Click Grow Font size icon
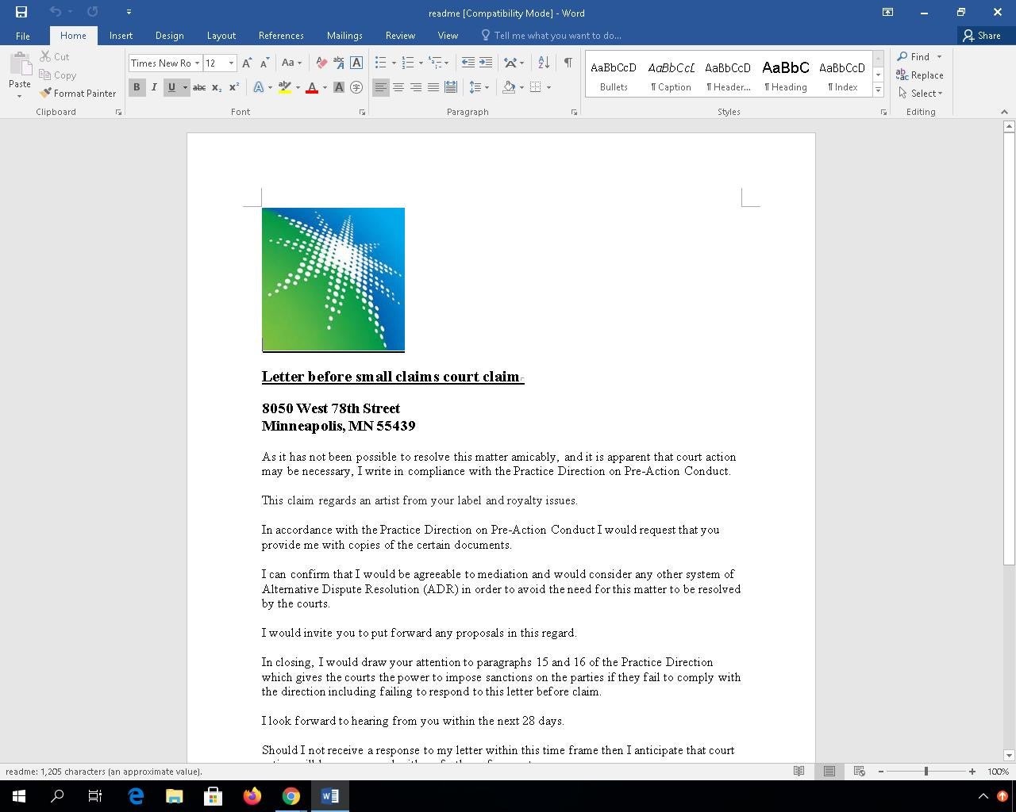 pyautogui.click(x=247, y=63)
